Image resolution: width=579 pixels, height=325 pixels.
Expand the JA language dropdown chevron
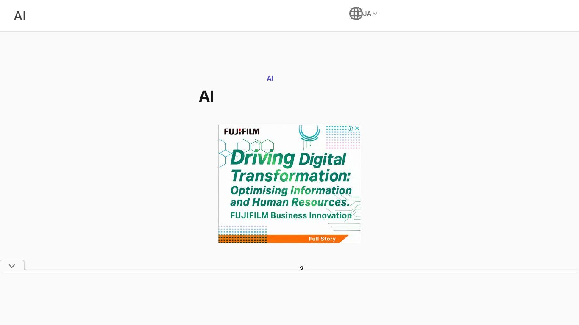(375, 14)
